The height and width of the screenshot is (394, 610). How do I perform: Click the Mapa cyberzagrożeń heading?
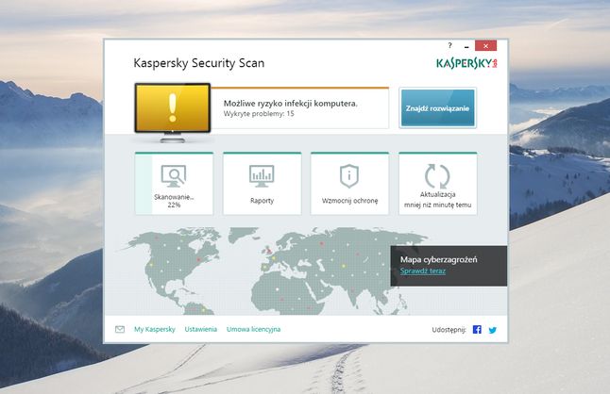pyautogui.click(x=438, y=259)
